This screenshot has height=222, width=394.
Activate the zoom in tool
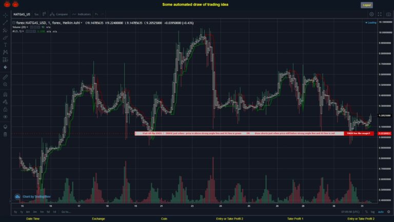(5, 84)
